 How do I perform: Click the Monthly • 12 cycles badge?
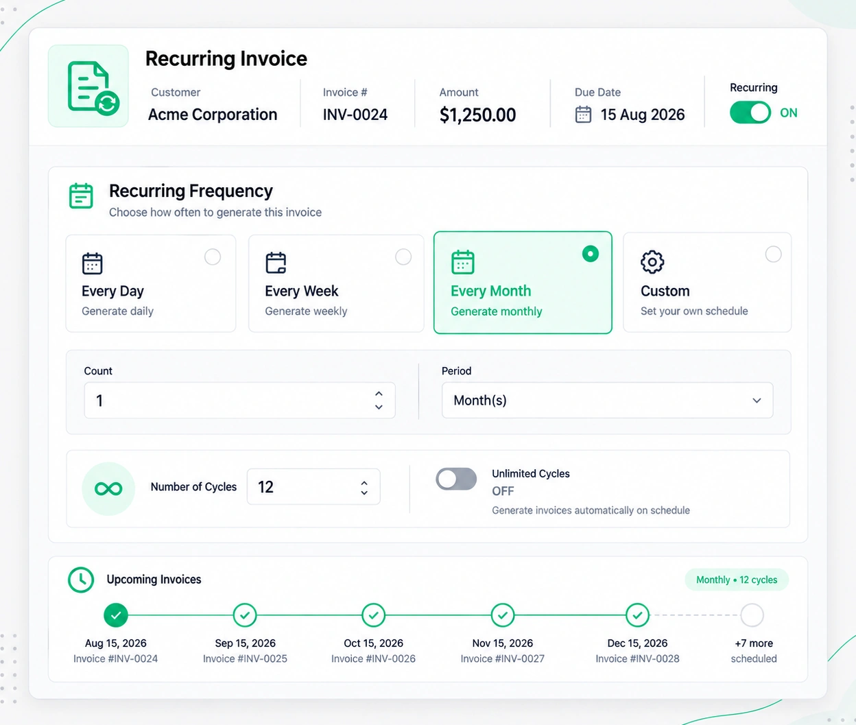[x=737, y=580]
